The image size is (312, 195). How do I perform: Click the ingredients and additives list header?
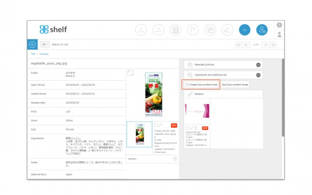click(x=223, y=75)
